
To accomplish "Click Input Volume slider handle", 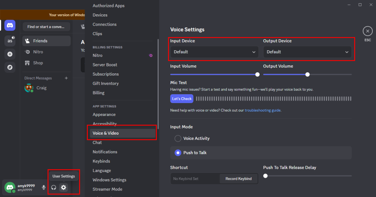I will coord(257,74).
